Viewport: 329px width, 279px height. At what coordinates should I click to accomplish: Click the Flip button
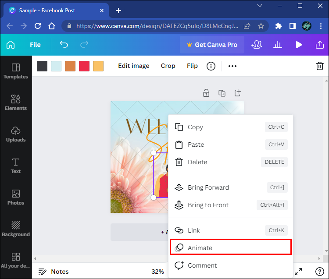192,66
